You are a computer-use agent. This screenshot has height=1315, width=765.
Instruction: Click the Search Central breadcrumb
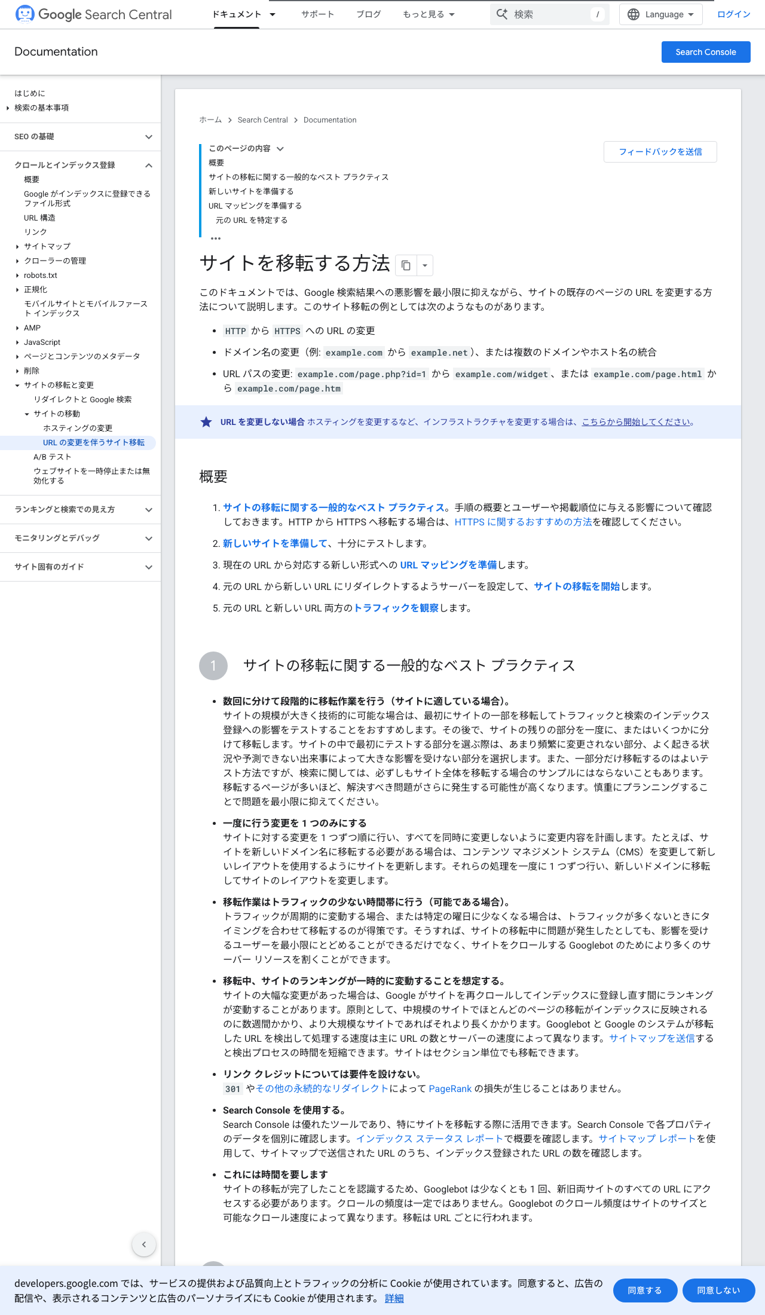[263, 120]
